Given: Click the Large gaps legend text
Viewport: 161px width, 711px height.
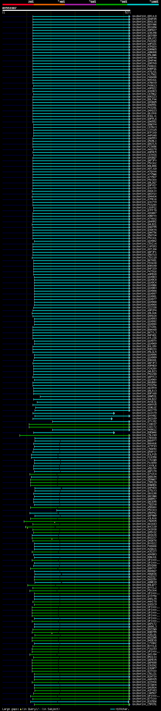Looking at the screenshot, I should [x=31, y=709].
